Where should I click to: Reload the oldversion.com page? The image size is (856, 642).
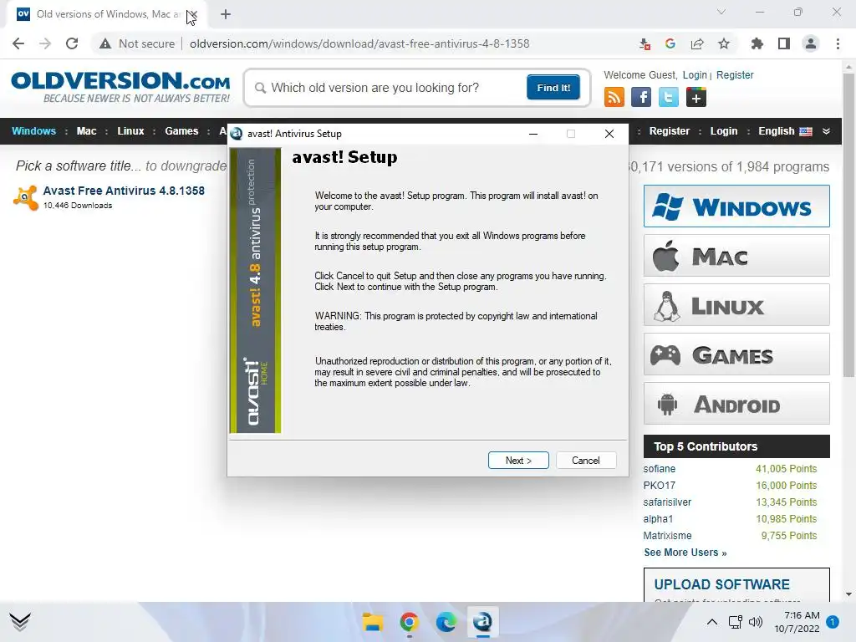click(x=72, y=43)
